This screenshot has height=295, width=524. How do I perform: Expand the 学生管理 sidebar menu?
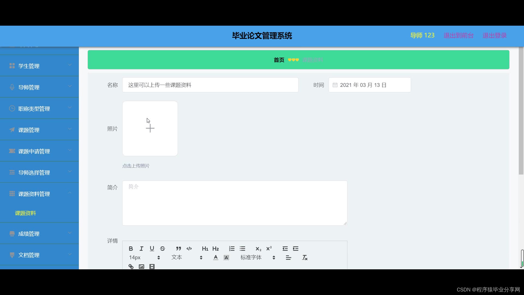tap(40, 66)
